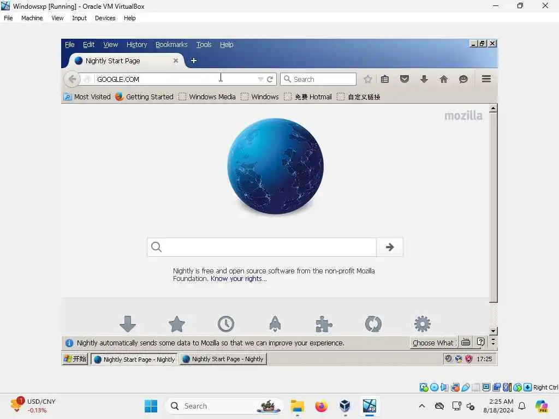This screenshot has width=559, height=419.
Task: Open the 免费 Hotmail bookmark
Action: point(308,97)
